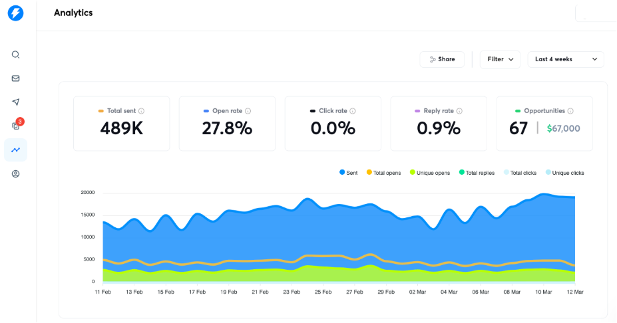Open the mail envelope icon in sidebar
Viewport: 617px width, 323px height.
16,78
